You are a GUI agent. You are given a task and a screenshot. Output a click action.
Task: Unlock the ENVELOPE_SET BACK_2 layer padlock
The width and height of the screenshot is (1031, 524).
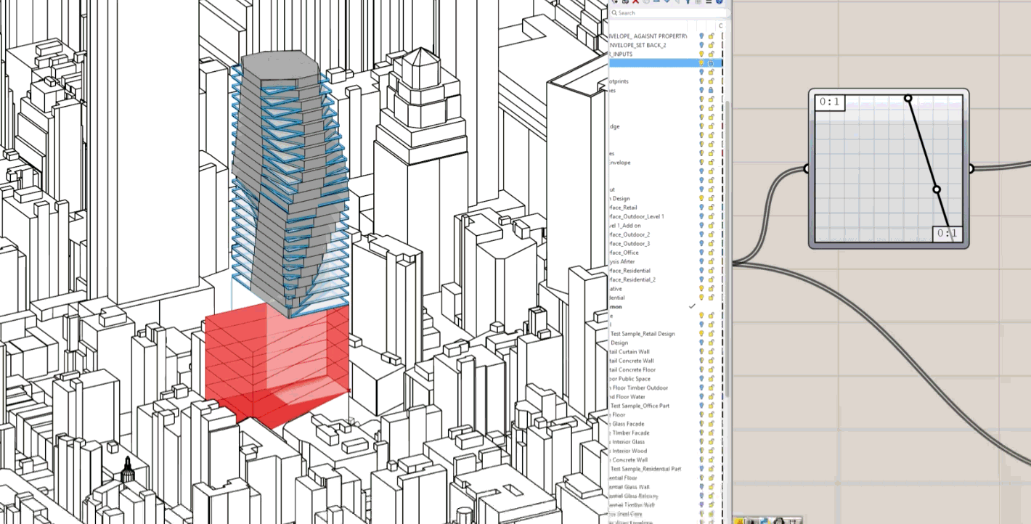point(712,45)
